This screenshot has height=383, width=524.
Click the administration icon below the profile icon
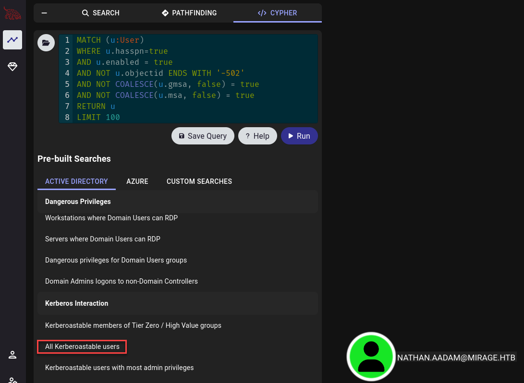[12, 380]
